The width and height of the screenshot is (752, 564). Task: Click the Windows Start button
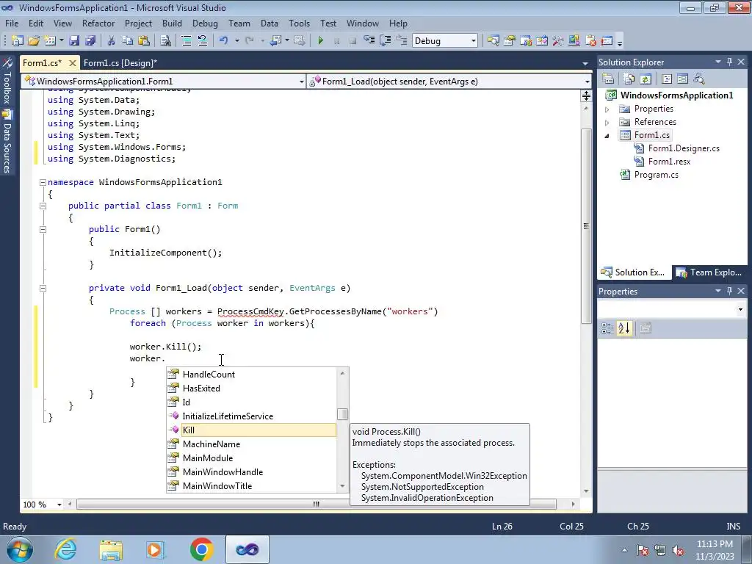(19, 549)
